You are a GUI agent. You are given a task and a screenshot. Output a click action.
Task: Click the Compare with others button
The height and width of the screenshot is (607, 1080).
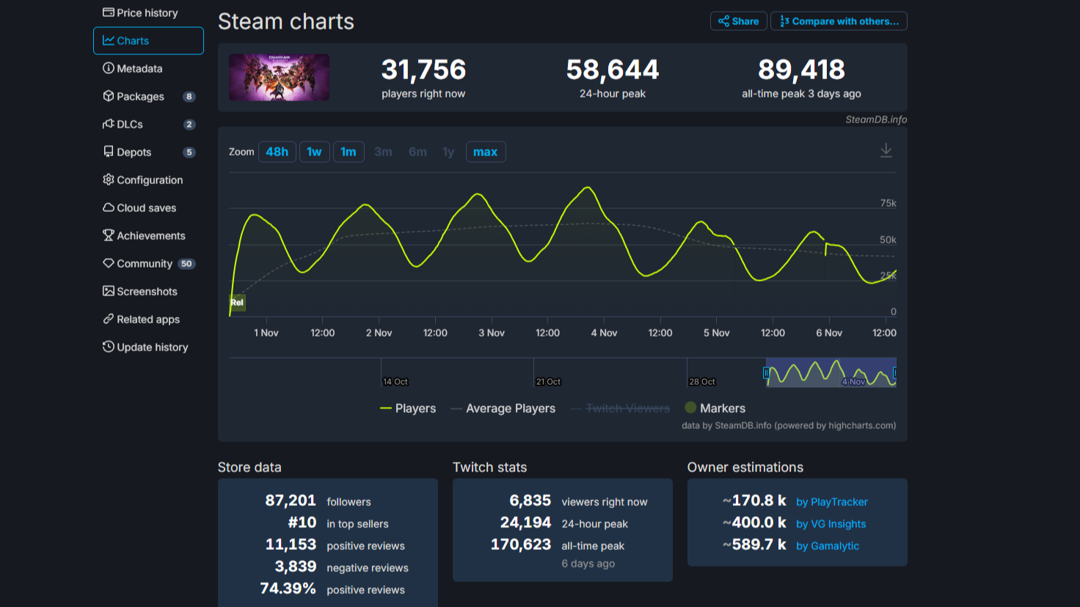pyautogui.click(x=839, y=21)
